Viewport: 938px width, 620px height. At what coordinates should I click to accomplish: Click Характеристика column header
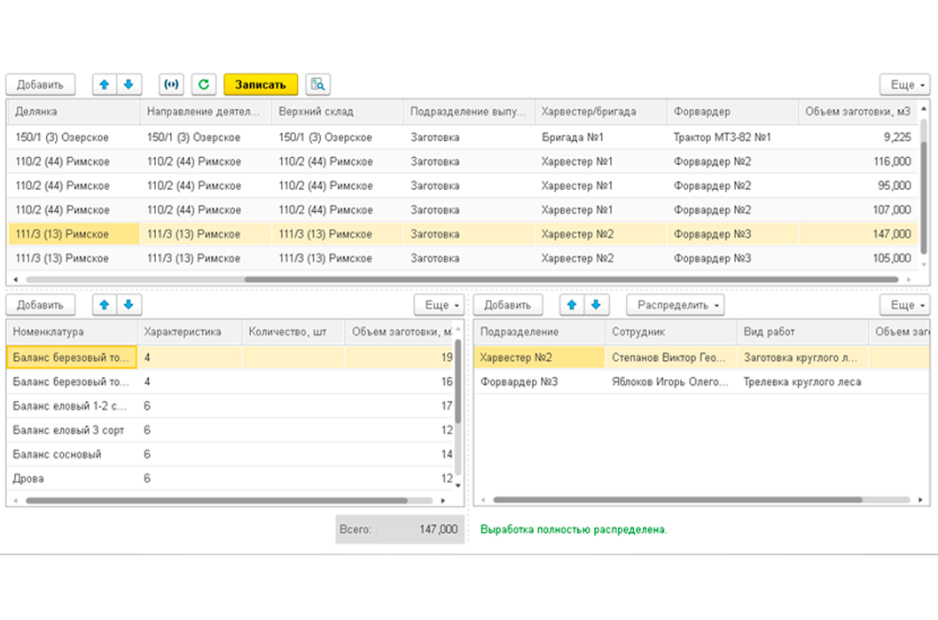point(190,332)
